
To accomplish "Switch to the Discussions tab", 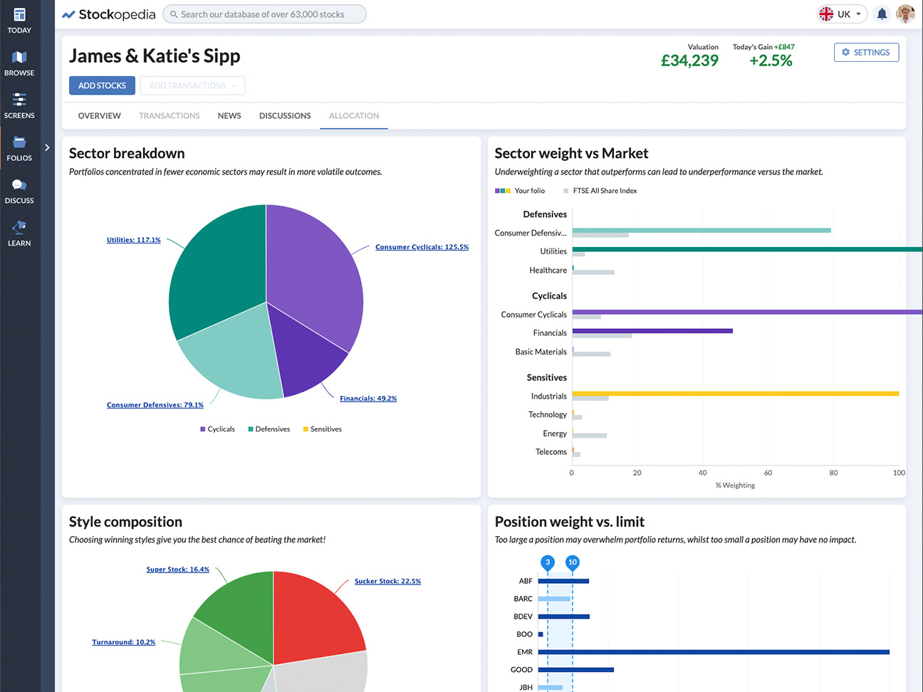I will [285, 115].
